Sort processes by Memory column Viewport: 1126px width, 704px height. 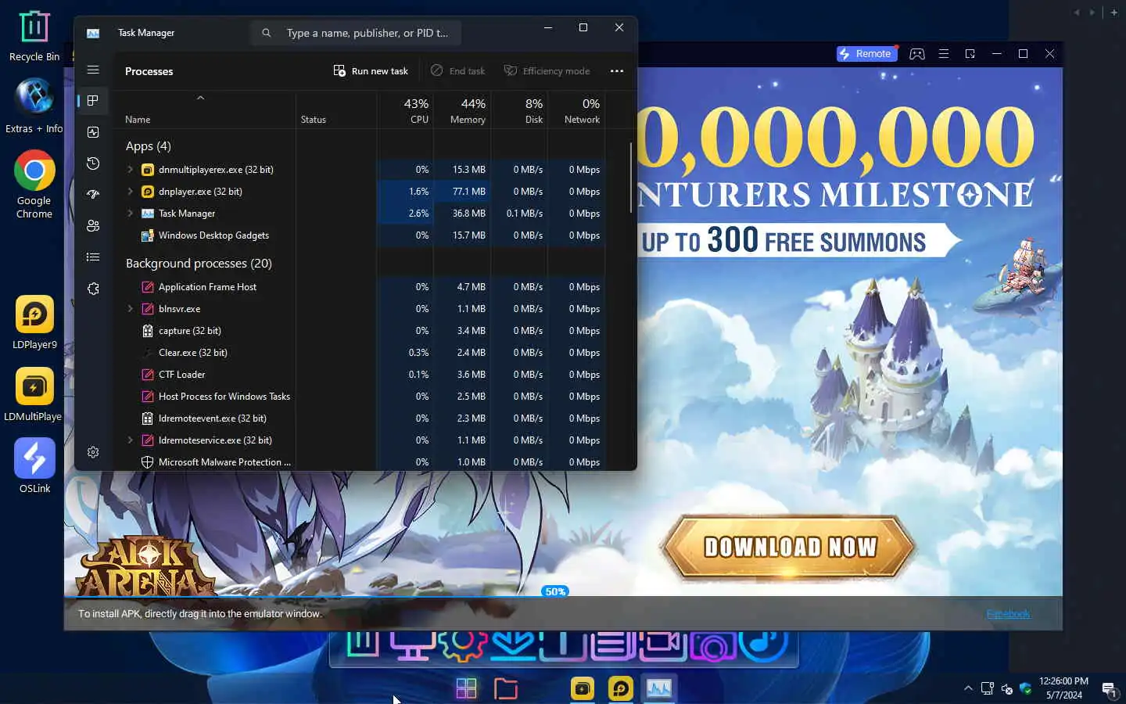(463, 110)
